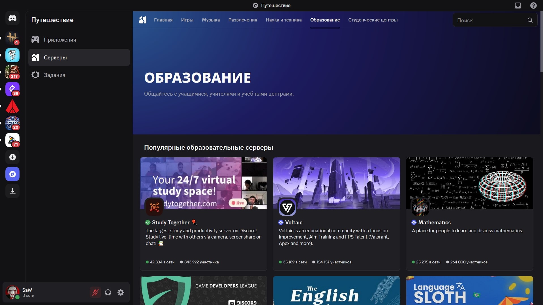Open Game Developers League server card
The image size is (543, 305).
(203, 291)
